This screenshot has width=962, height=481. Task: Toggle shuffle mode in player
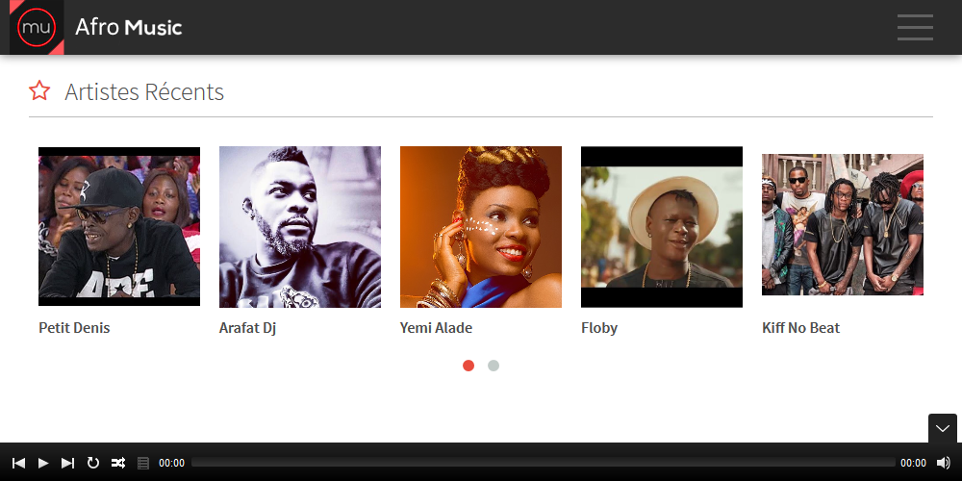point(117,463)
